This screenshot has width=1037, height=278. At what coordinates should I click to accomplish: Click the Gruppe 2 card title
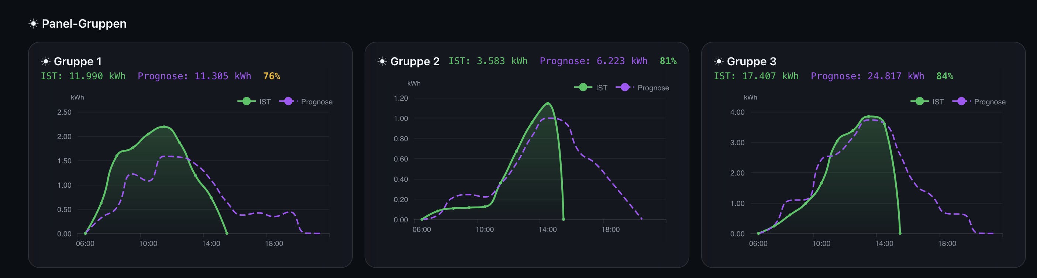point(415,62)
